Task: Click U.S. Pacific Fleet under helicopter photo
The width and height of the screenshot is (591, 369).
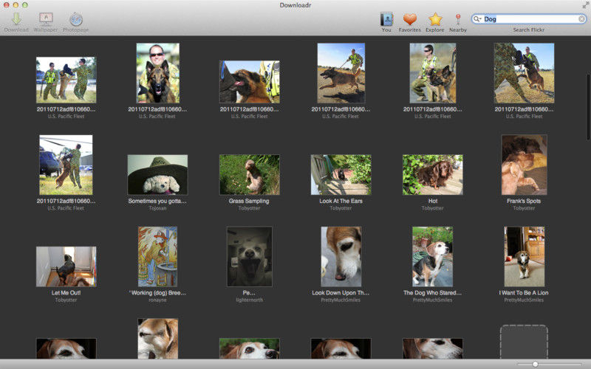Action: tap(66, 208)
